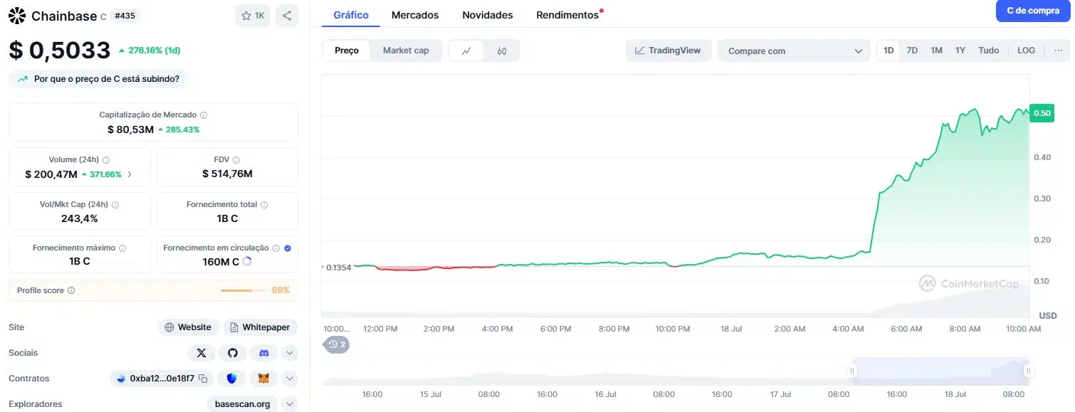Open the share icon button

click(286, 16)
